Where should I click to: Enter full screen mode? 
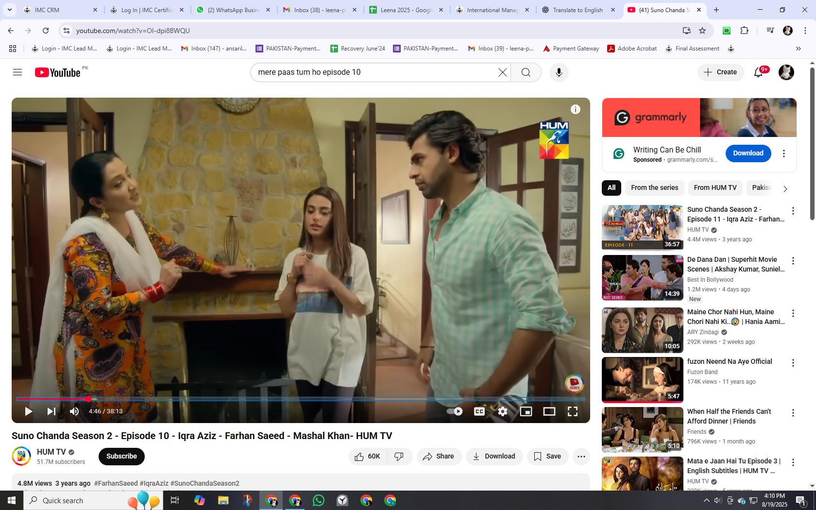click(573, 411)
